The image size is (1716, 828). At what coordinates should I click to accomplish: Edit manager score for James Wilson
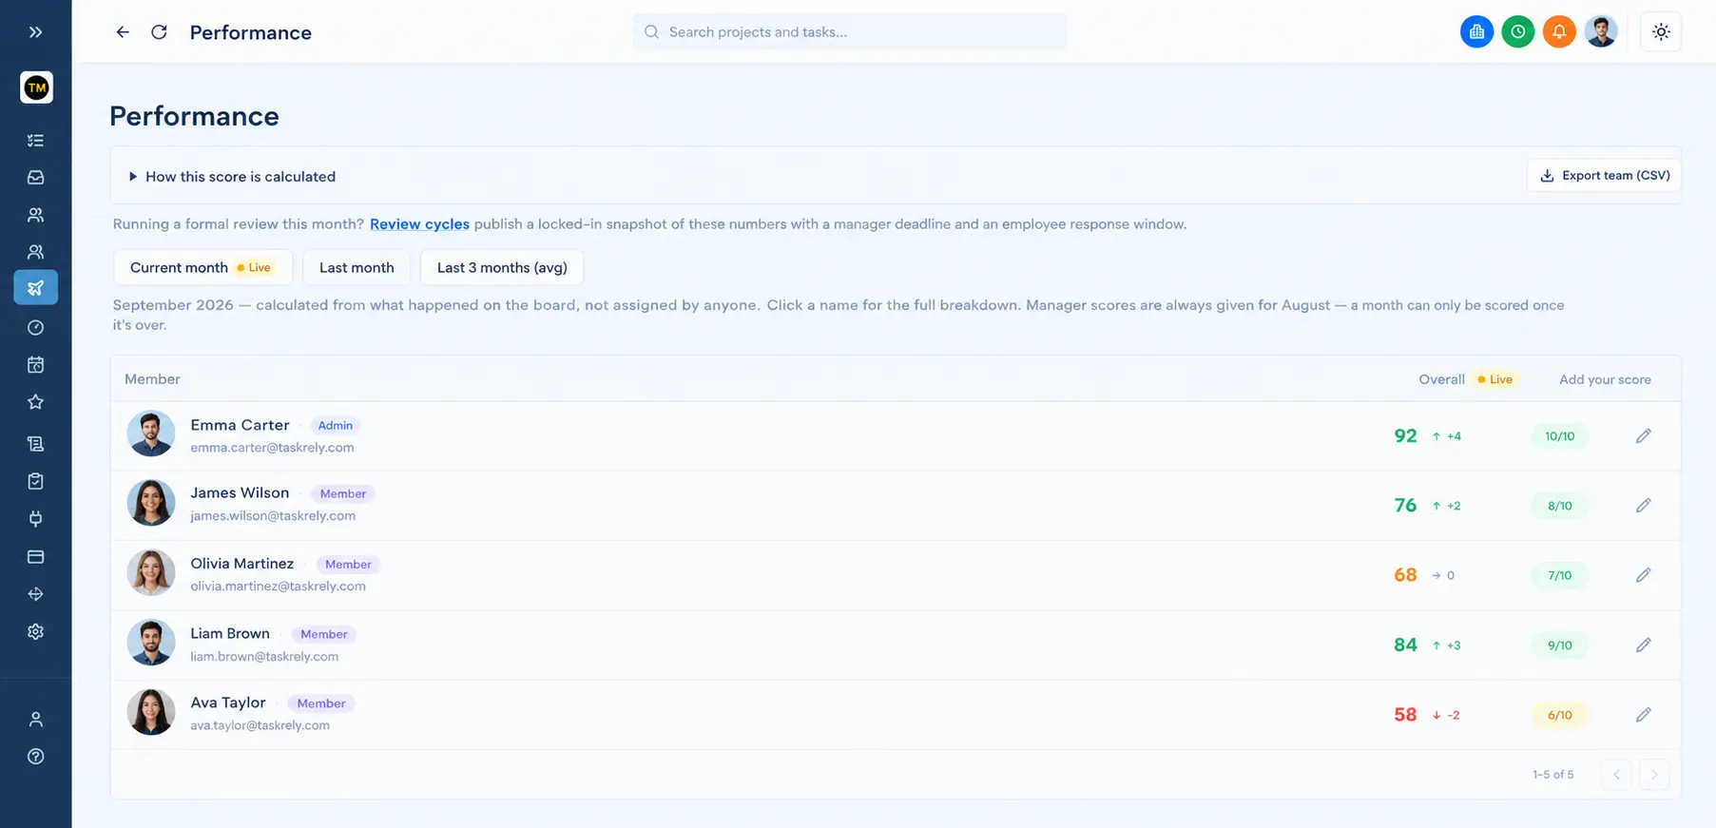pyautogui.click(x=1643, y=506)
